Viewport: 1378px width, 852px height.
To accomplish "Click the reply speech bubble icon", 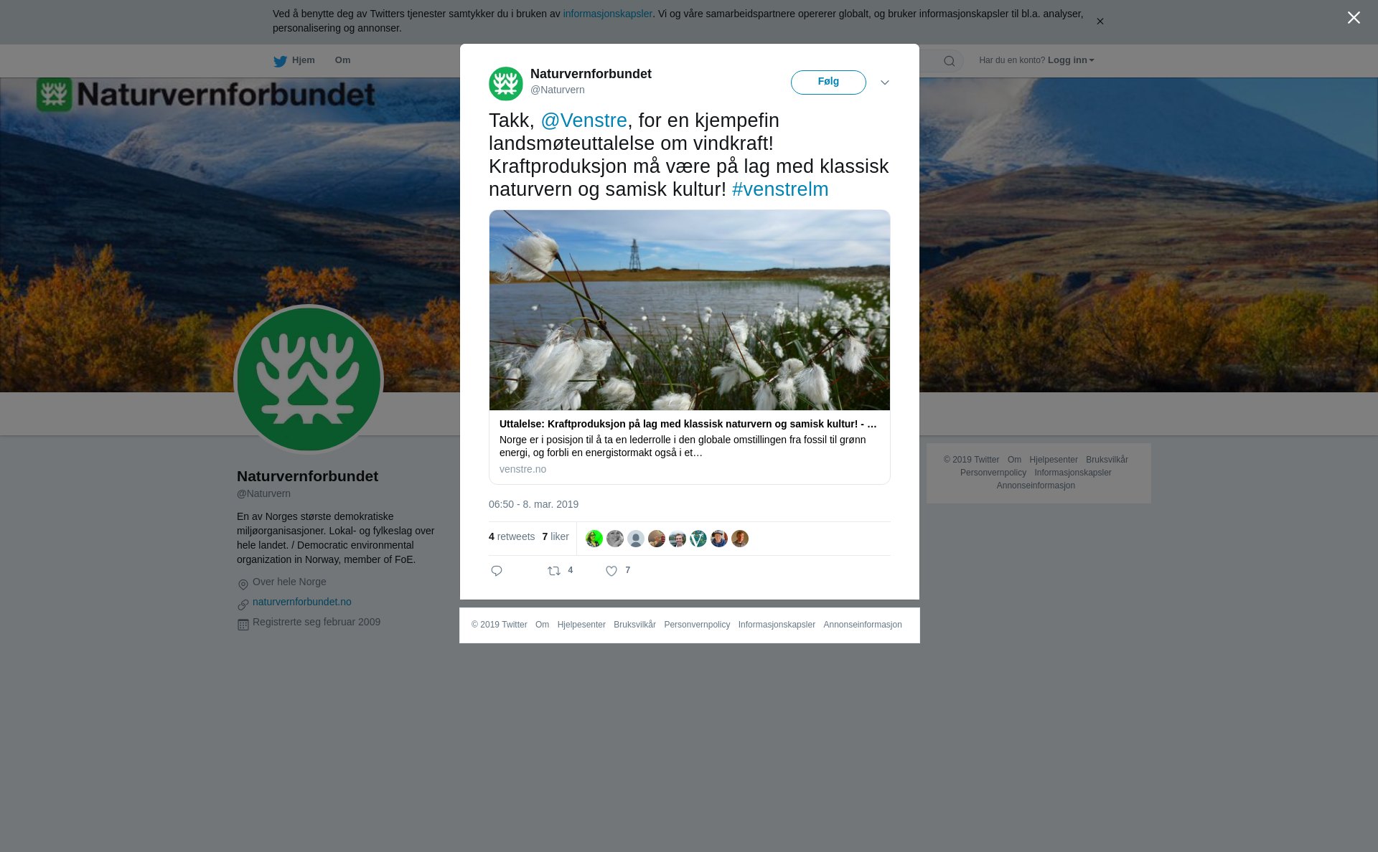I will point(497,571).
